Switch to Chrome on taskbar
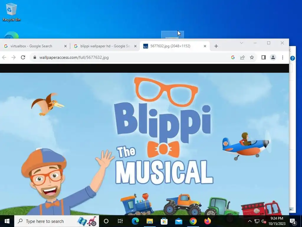The height and width of the screenshot is (227, 302). tap(193, 221)
